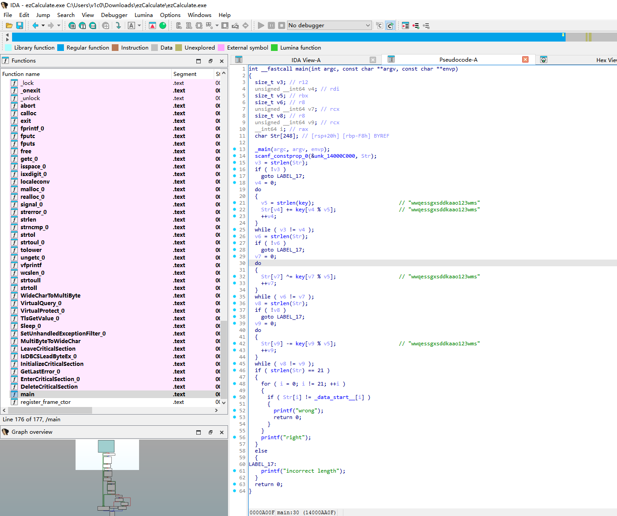Open the back-arrow history dropdown
This screenshot has width=617, height=516.
43,25
